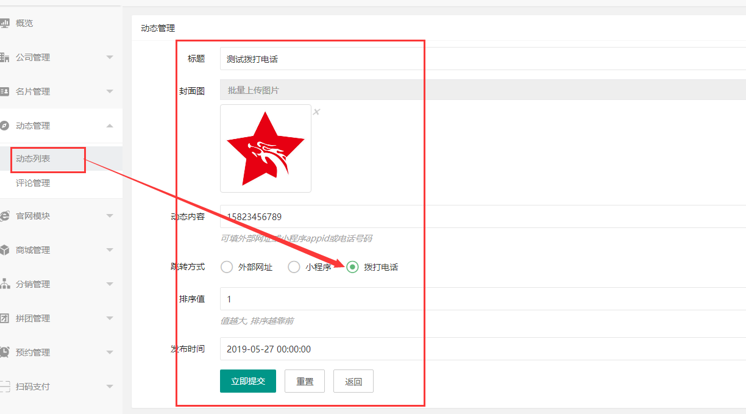Click the red star cover thumbnail

point(266,149)
